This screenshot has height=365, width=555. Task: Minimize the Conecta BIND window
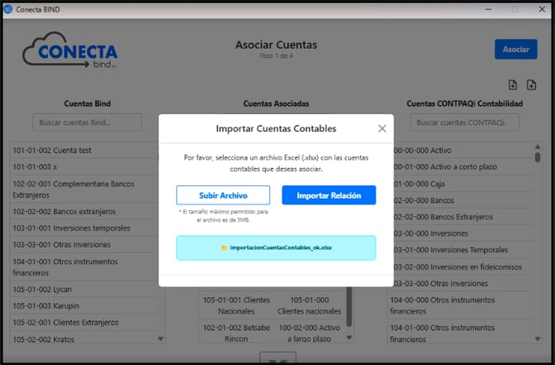point(489,9)
